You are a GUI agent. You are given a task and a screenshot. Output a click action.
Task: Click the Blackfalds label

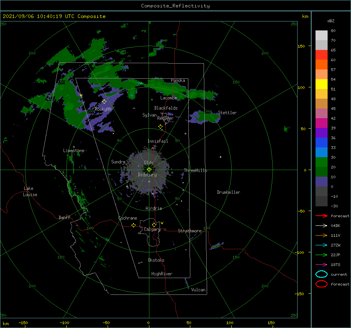coord(166,108)
